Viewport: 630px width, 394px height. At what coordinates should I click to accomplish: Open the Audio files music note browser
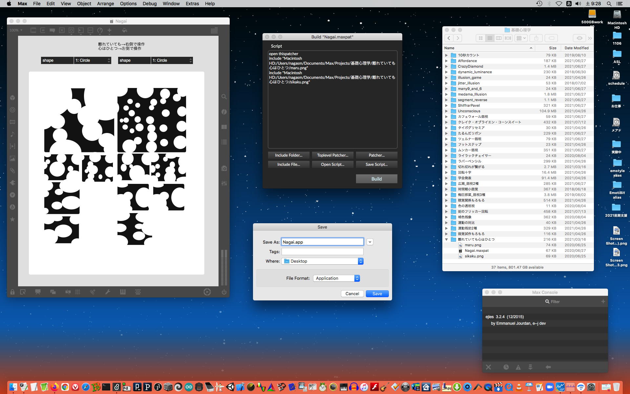[x=12, y=134]
